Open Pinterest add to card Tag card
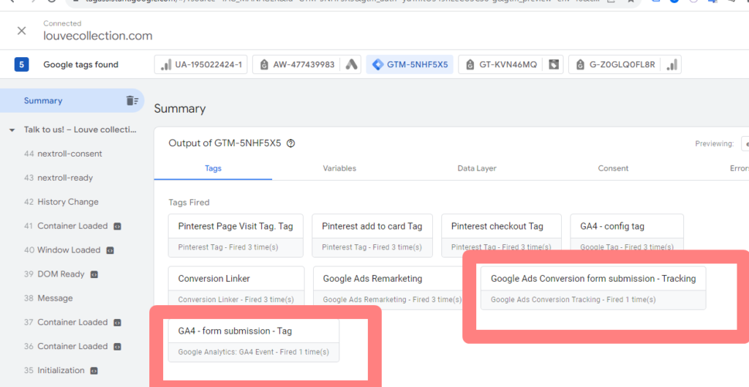Image resolution: width=749 pixels, height=387 pixels. pyautogui.click(x=372, y=236)
